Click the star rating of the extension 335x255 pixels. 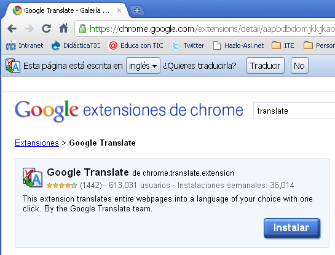tap(61, 185)
